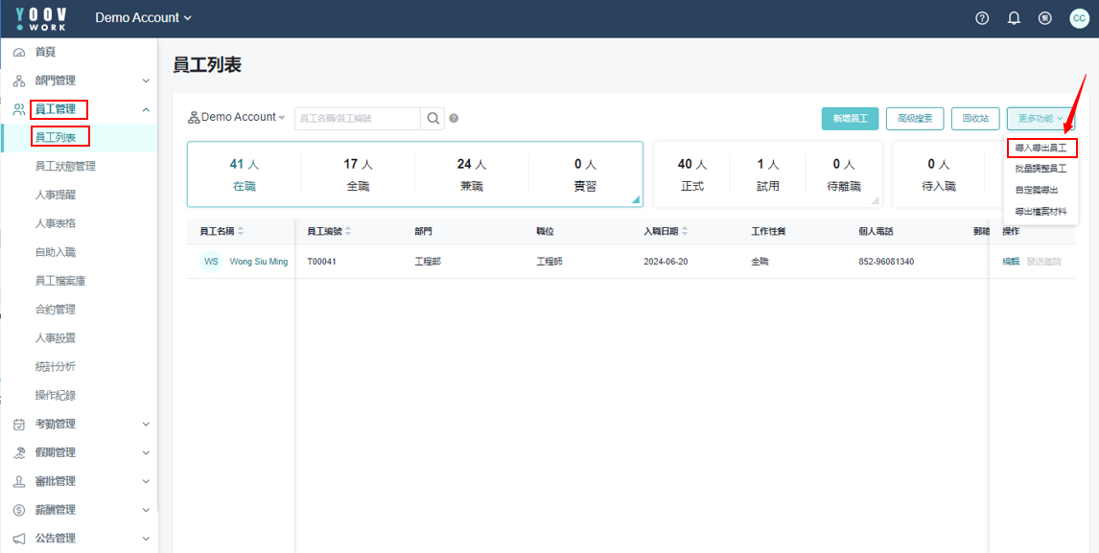Open the CC user avatar menu
Viewport: 1099px width, 553px height.
point(1080,18)
